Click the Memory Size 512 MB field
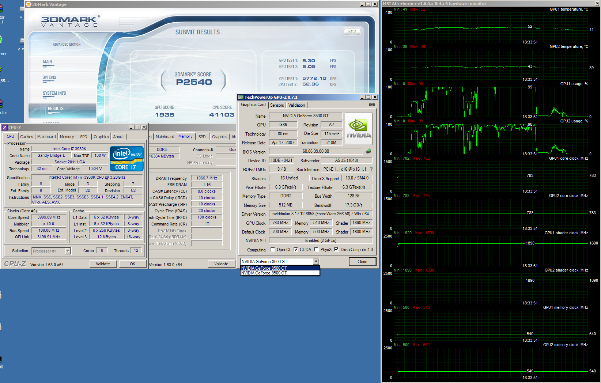The image size is (601, 383). click(x=286, y=205)
